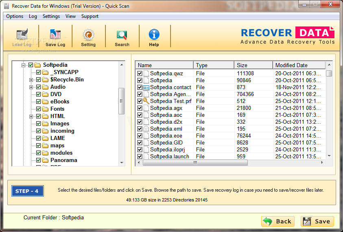Sort files by the Size column header
The width and height of the screenshot is (343, 232).
pyautogui.click(x=253, y=65)
